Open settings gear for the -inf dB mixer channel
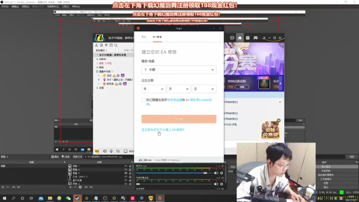Viewport: 359px width, 202px height. click(x=221, y=184)
